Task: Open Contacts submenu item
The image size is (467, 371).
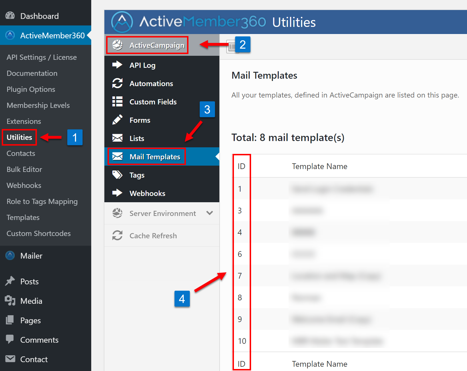Action: click(21, 153)
